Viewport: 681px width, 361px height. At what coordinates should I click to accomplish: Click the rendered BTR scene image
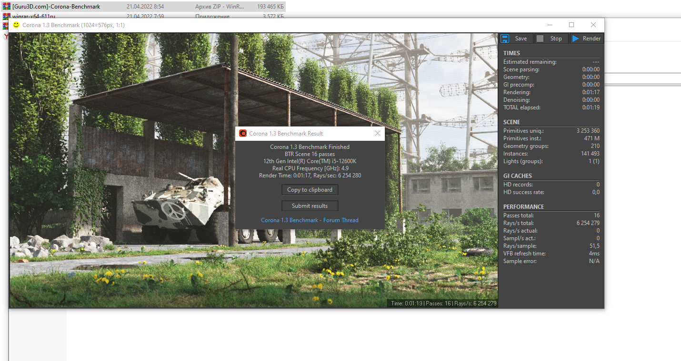254,170
